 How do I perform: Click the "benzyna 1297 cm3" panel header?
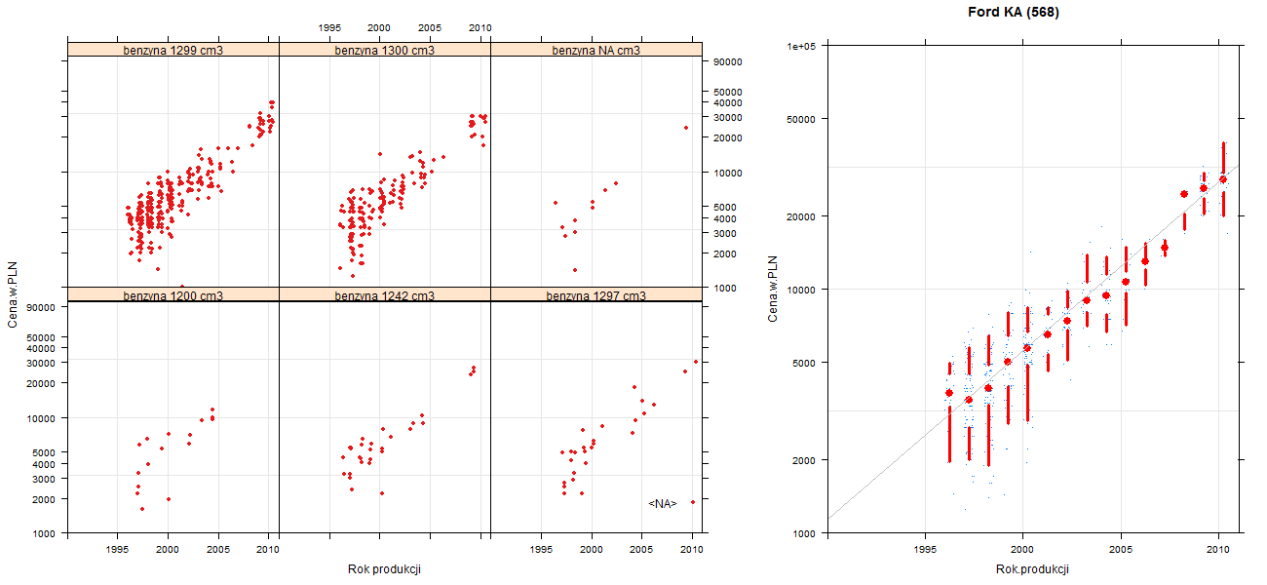(596, 294)
